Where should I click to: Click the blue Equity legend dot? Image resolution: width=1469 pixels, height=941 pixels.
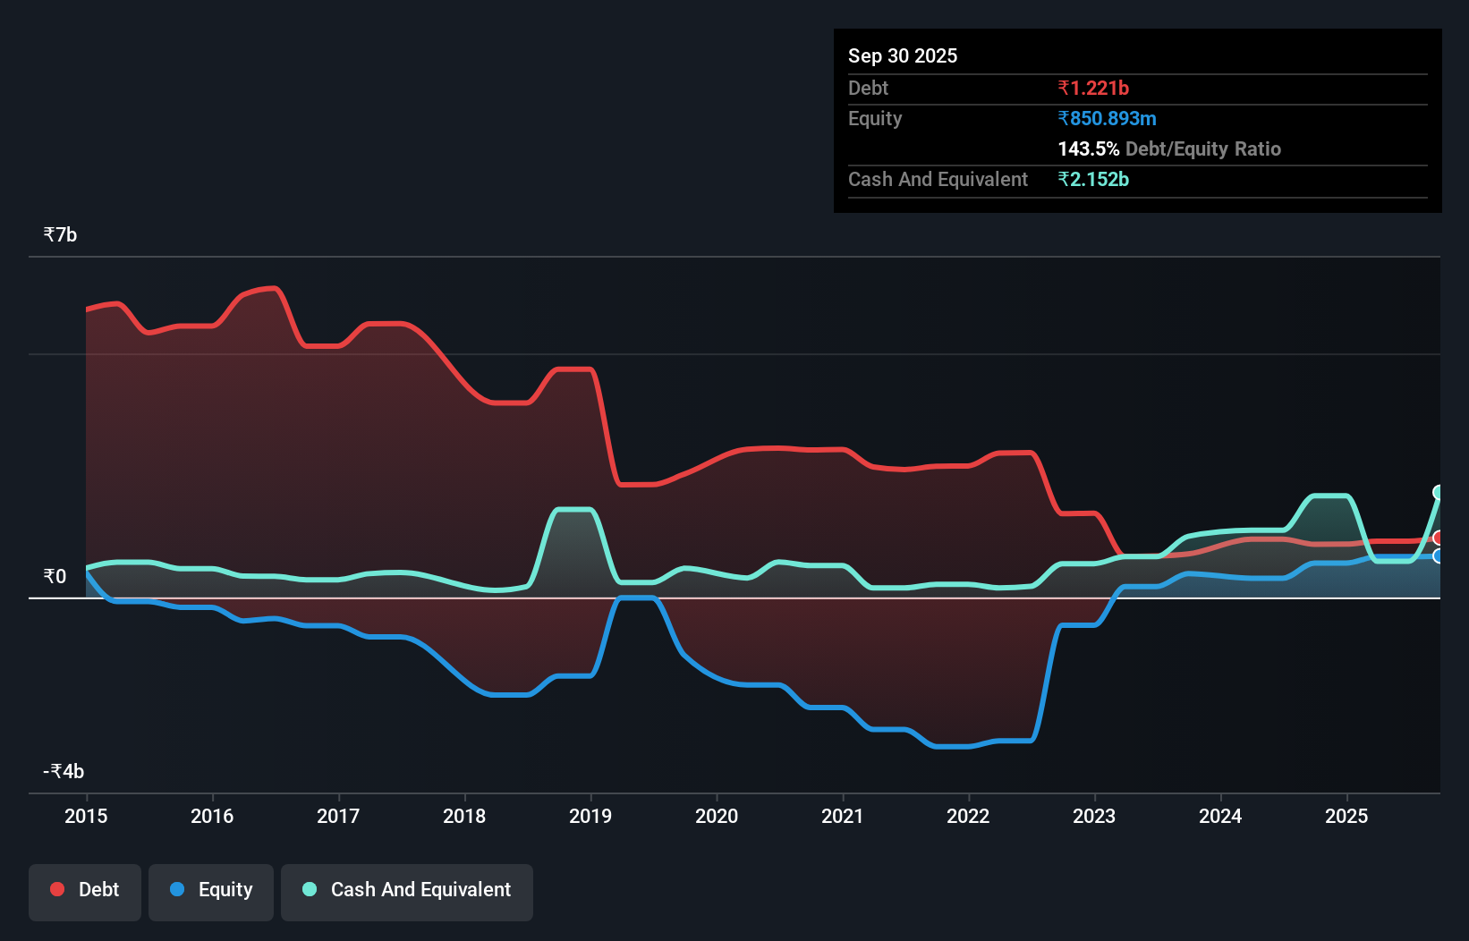pyautogui.click(x=177, y=890)
